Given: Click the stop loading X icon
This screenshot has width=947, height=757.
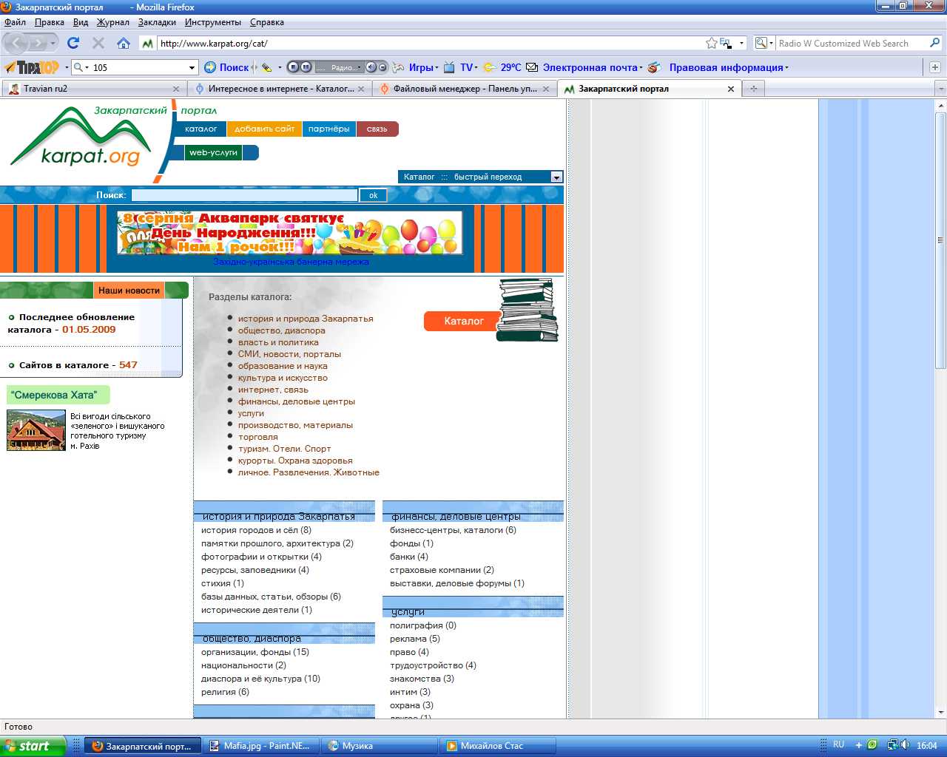Looking at the screenshot, I should click(x=98, y=43).
